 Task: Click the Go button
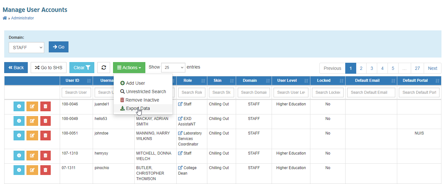(58, 47)
